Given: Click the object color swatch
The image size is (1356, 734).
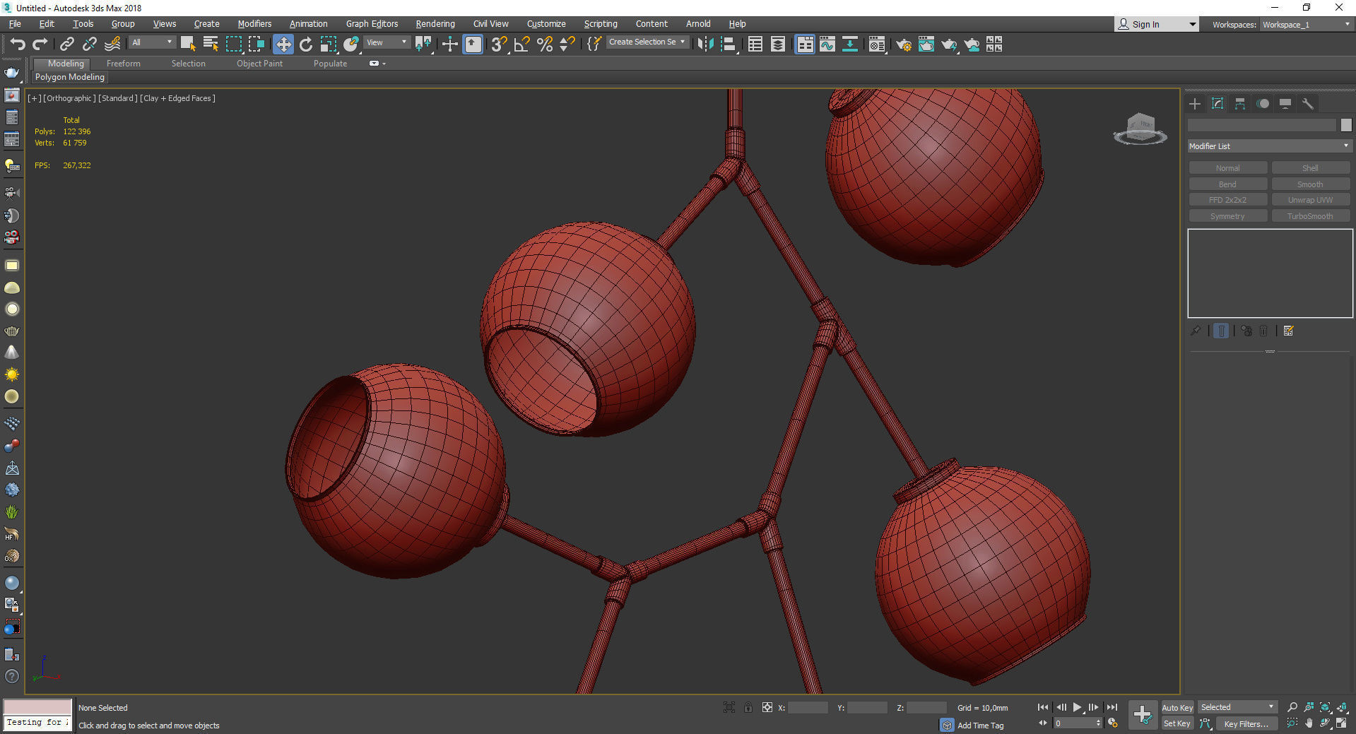Looking at the screenshot, I should [x=1346, y=125].
